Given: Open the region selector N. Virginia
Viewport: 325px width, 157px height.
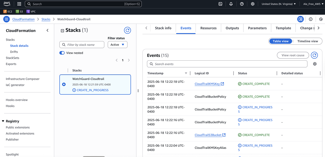Looking at the screenshot, I should (x=279, y=4).
